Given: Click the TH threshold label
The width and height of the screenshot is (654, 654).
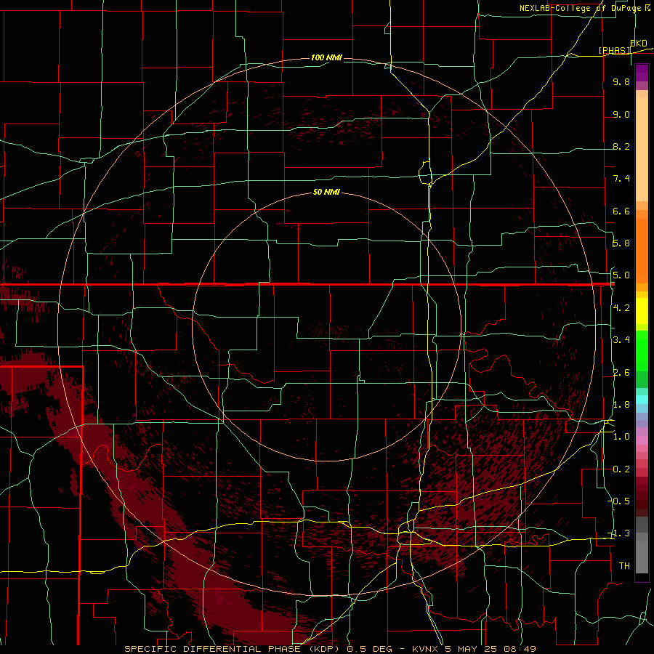Looking at the screenshot, I should (624, 566).
